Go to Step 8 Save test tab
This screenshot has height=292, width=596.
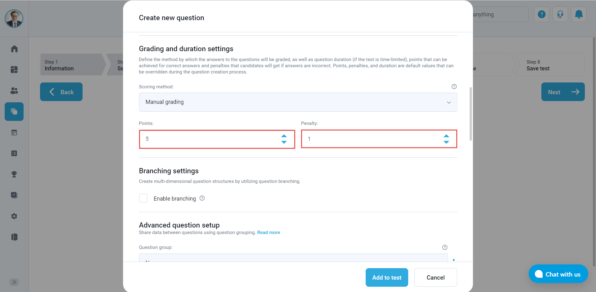click(549, 65)
